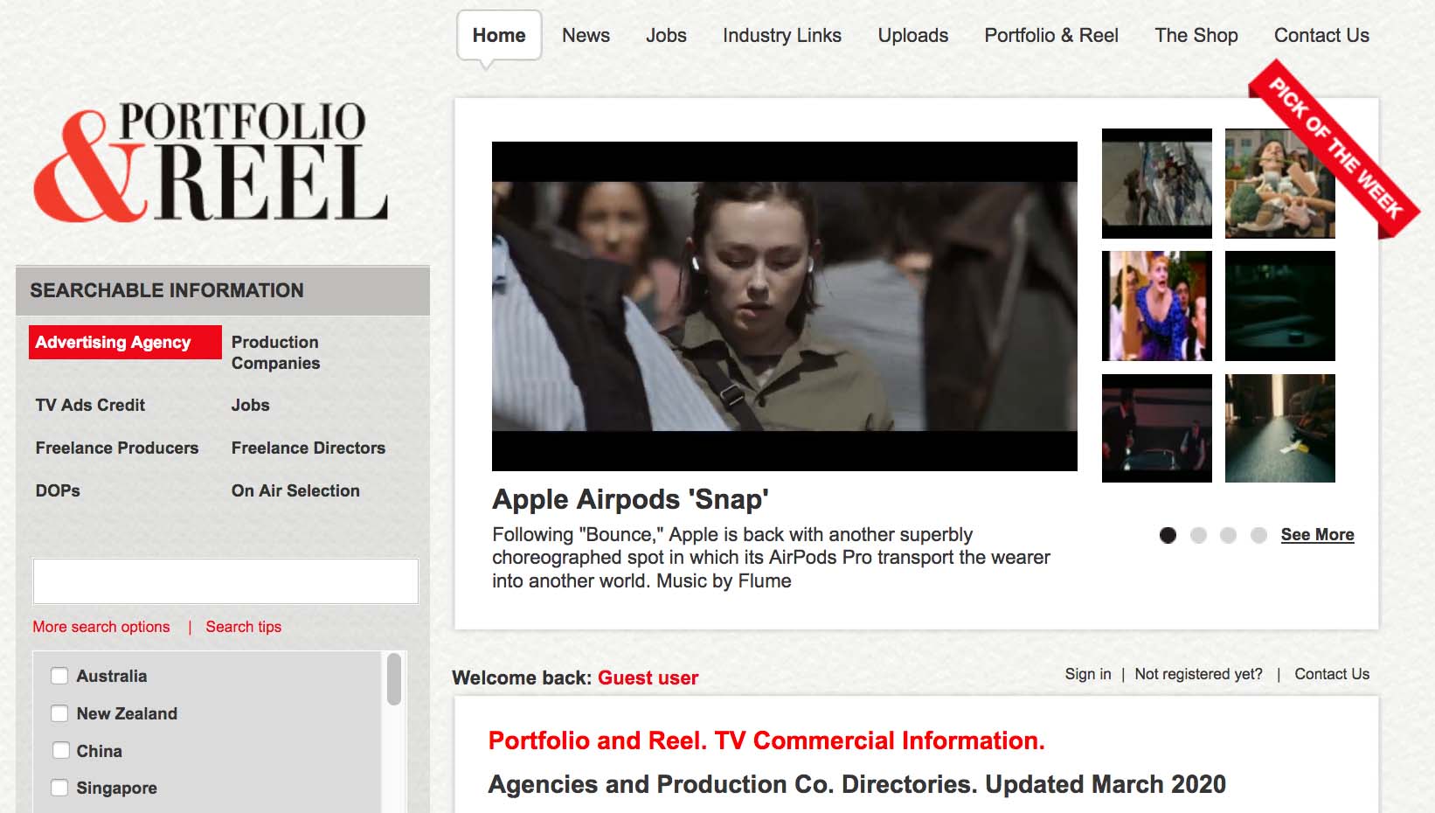
Task: Click the 'Portfolio and Reel. TV Commercial Information.' heading
Action: click(766, 740)
